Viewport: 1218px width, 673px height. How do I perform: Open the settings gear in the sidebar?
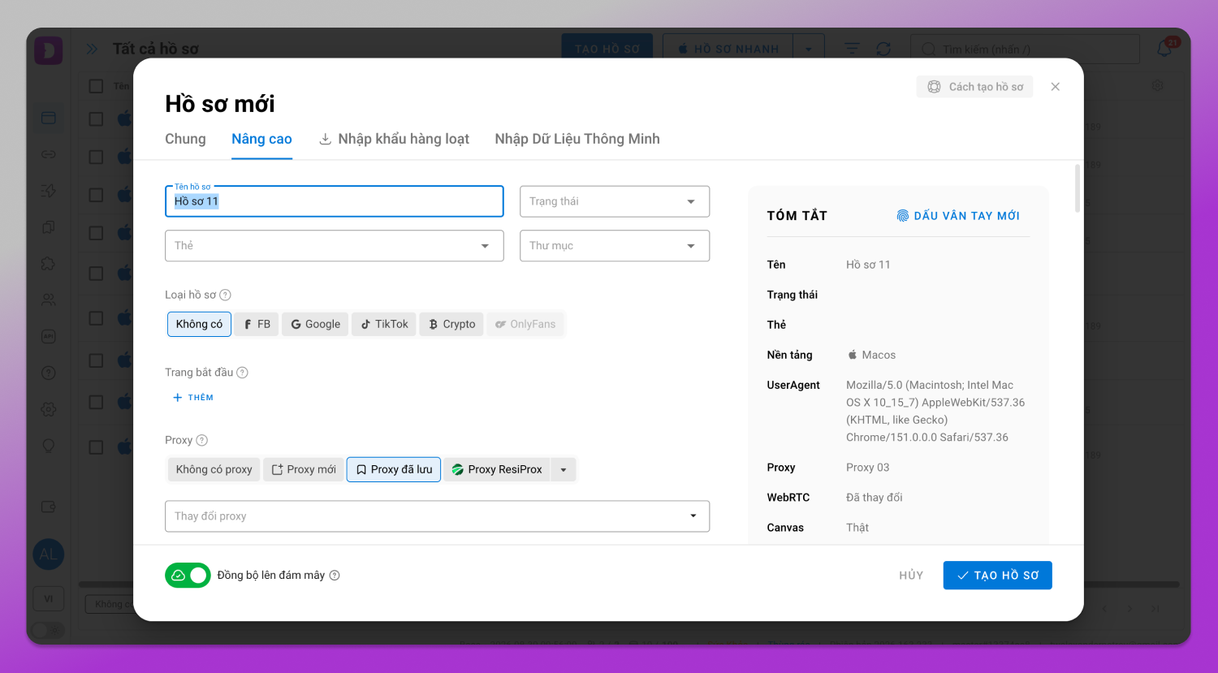point(49,409)
